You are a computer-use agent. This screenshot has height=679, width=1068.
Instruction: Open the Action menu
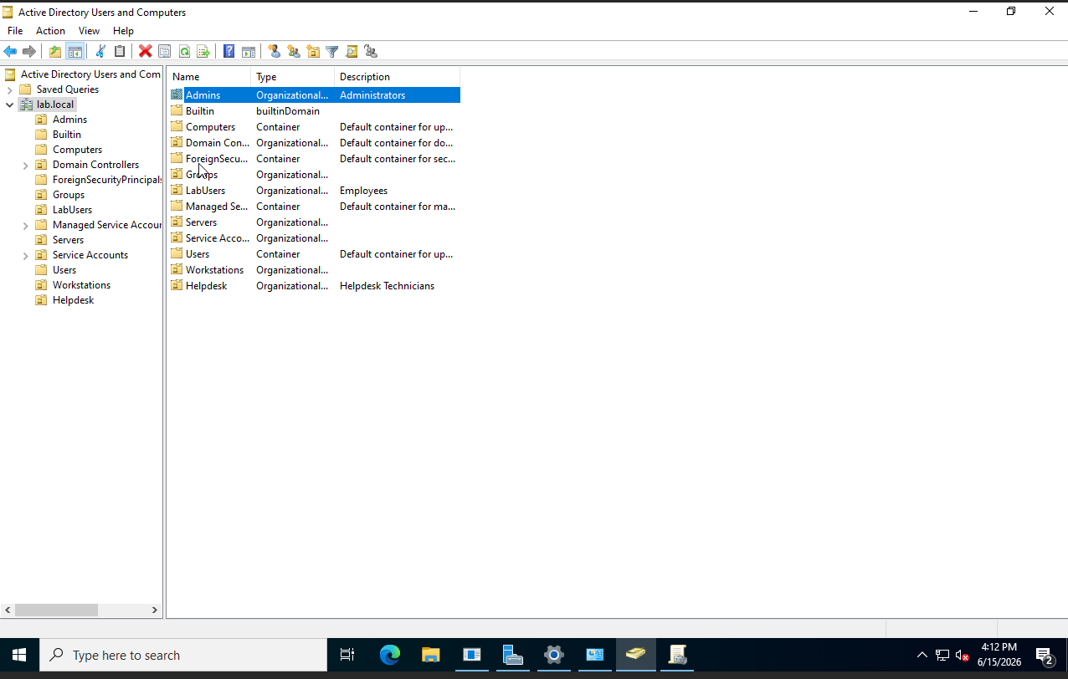pos(50,31)
